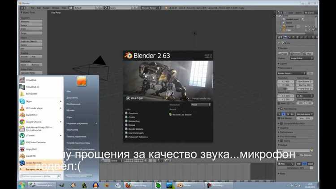
Task: Launch VLC media player from Start menu
Action: tap(41, 108)
